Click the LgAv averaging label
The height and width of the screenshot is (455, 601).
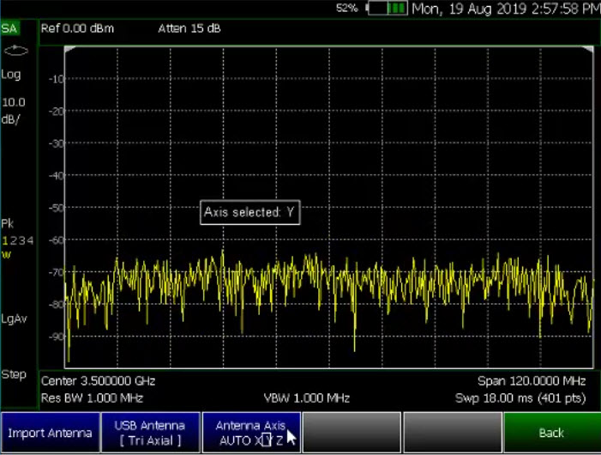coord(15,319)
